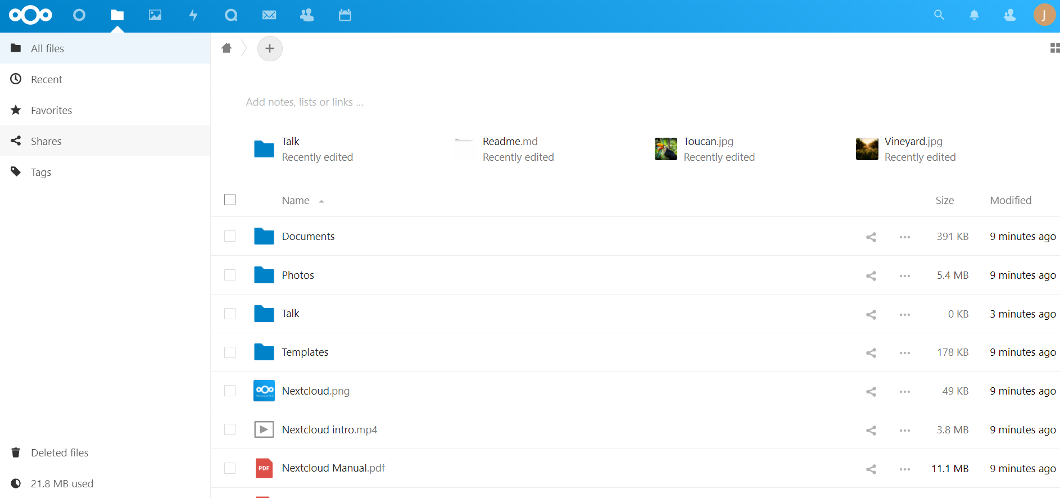Viewport: 1060px width, 498px height.
Task: Click the Add notes text field
Action: pyautogui.click(x=305, y=102)
